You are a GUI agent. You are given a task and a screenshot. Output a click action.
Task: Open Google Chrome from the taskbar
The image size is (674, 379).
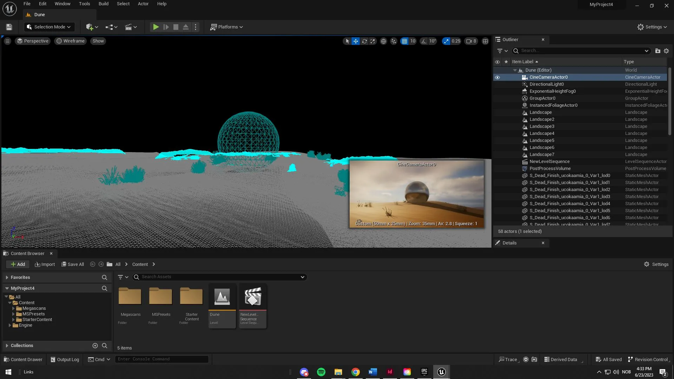[356, 372]
